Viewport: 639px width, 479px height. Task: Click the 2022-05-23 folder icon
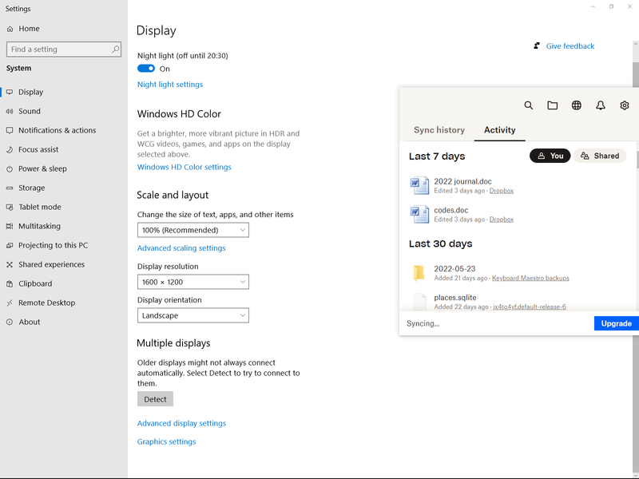tap(419, 273)
